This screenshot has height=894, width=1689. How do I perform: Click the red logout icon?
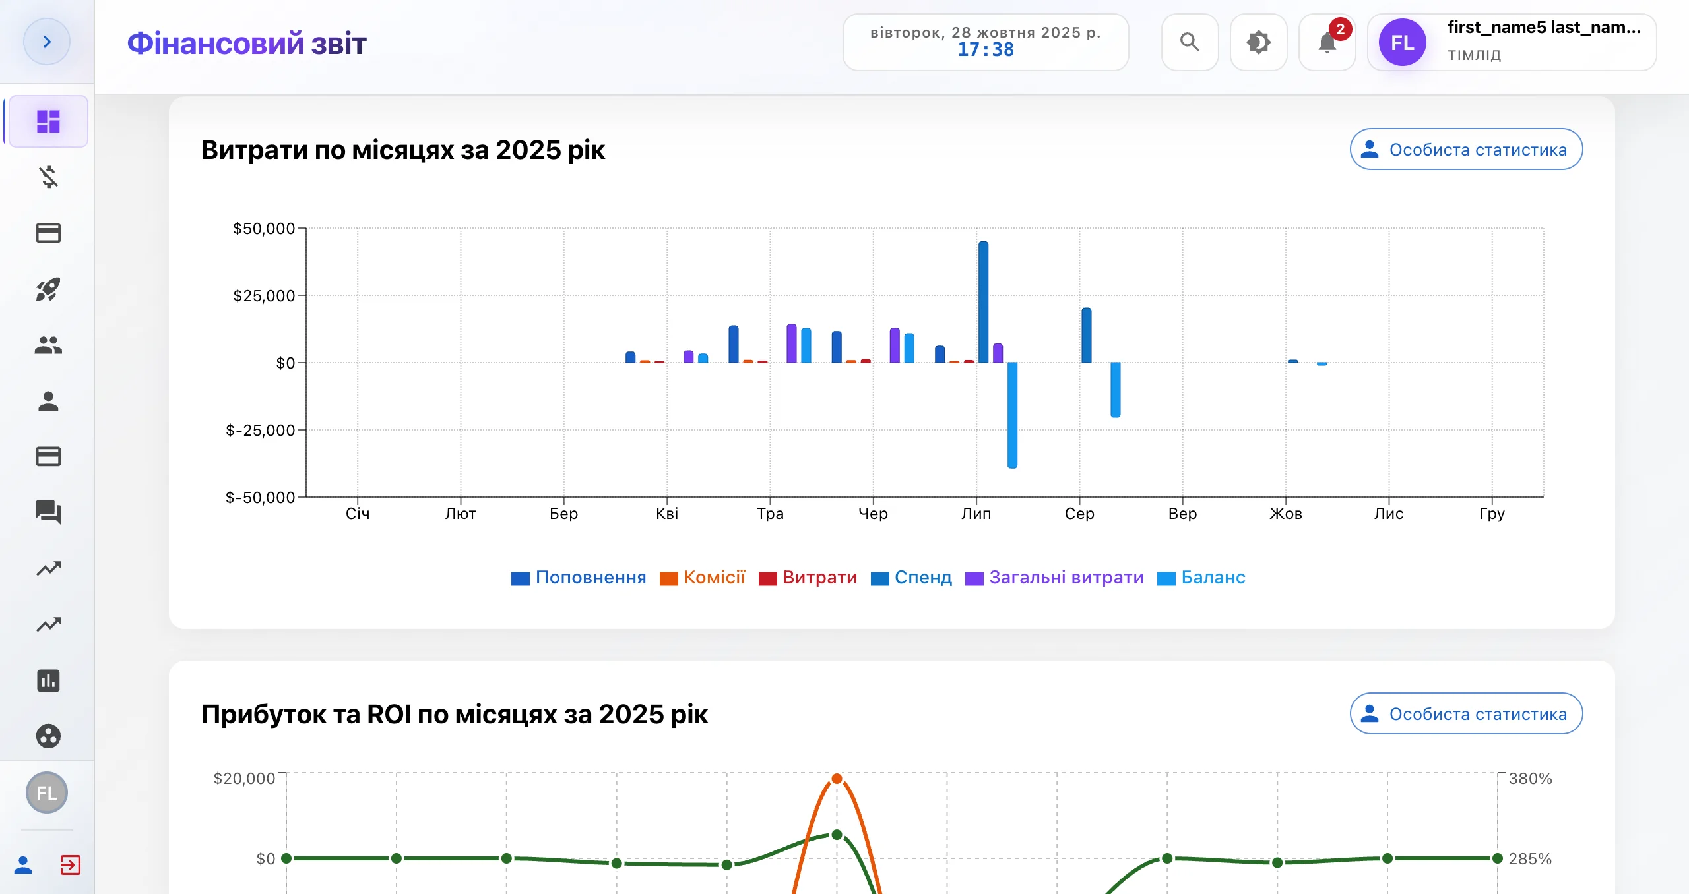(x=70, y=864)
